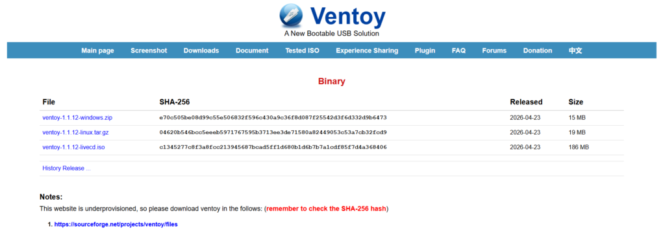Click the SHA-256 hash starting e70c505b
This screenshot has height=243, width=665.
[x=273, y=118]
